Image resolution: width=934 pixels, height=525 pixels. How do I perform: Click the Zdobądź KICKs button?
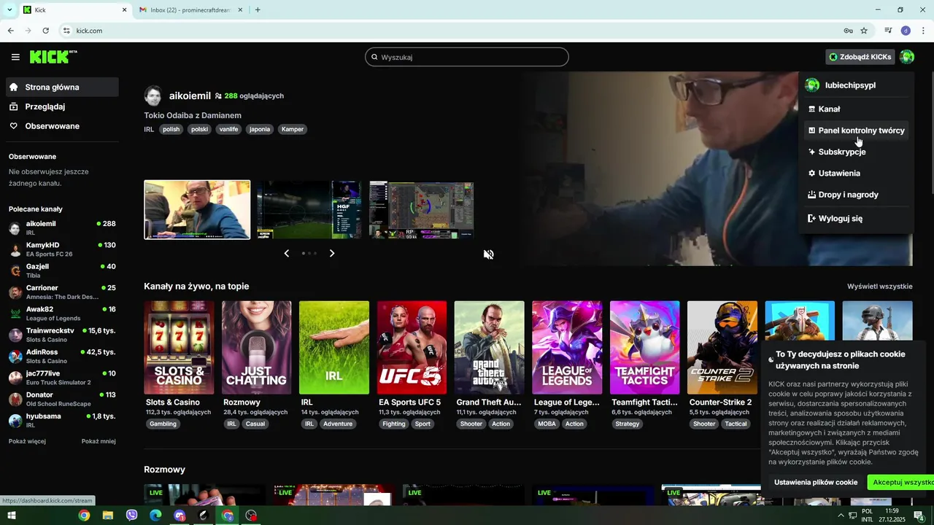860,57
